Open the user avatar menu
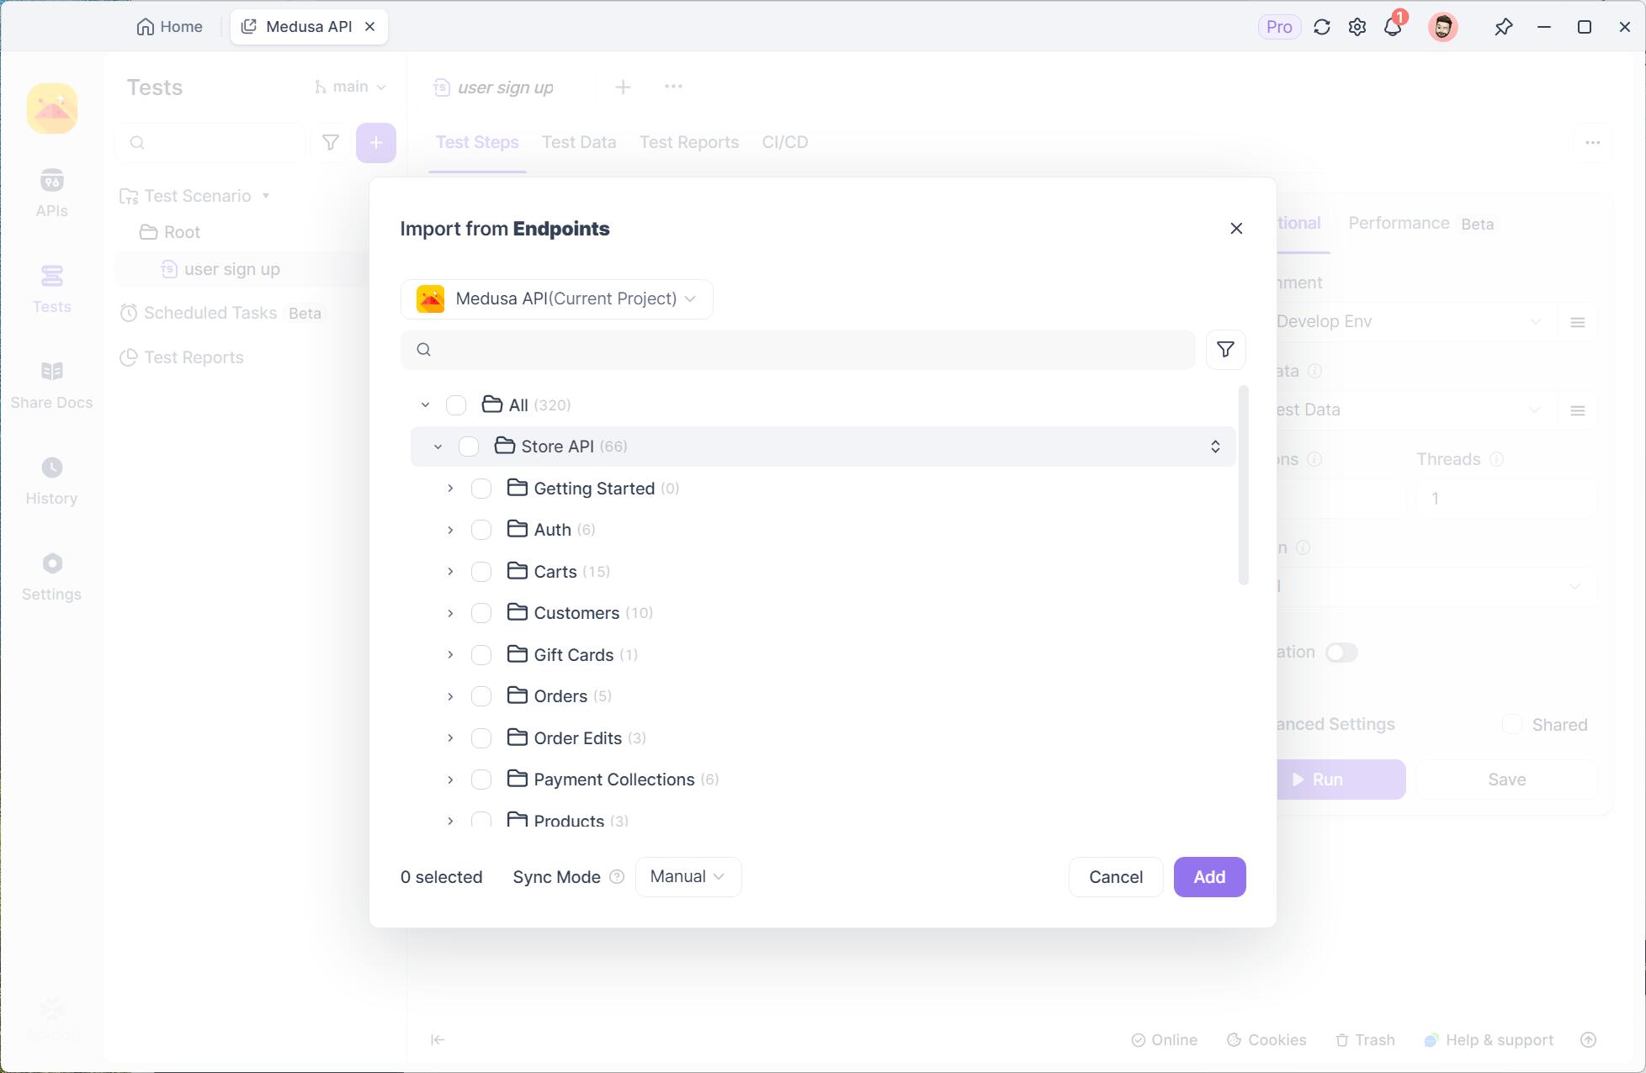 click(1443, 27)
